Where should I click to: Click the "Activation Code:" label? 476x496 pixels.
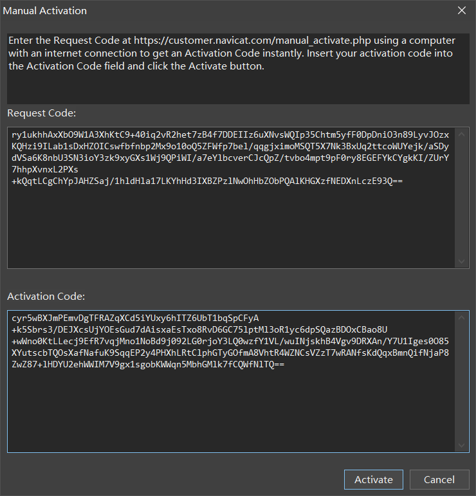point(46,297)
